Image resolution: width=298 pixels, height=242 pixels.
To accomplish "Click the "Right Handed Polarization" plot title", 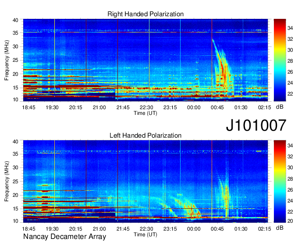I will (x=145, y=14).
